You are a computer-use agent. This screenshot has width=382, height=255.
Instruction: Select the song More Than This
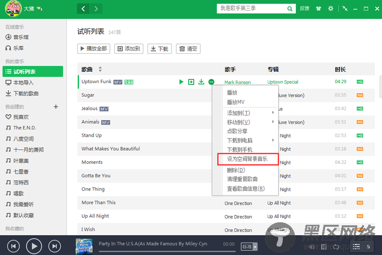click(x=98, y=203)
